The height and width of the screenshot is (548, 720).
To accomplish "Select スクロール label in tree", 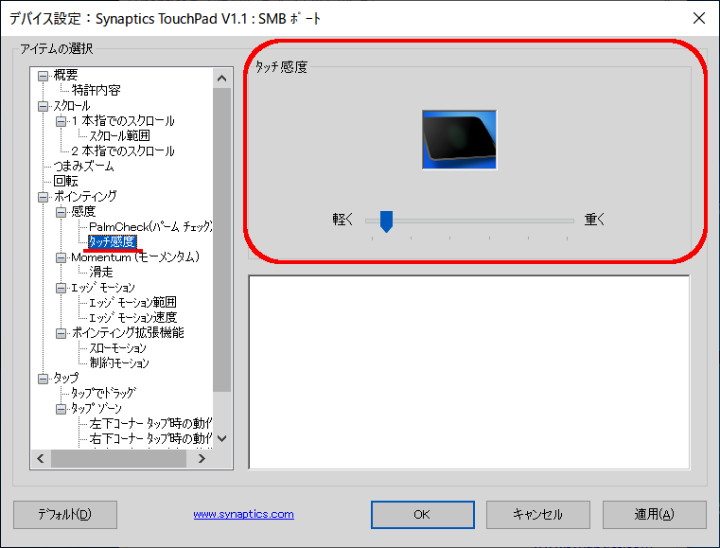I will pos(72,106).
